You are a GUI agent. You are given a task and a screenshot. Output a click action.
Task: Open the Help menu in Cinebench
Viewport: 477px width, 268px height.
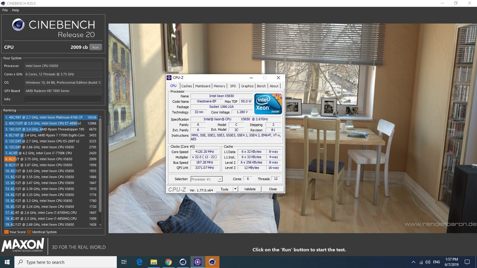pos(15,10)
